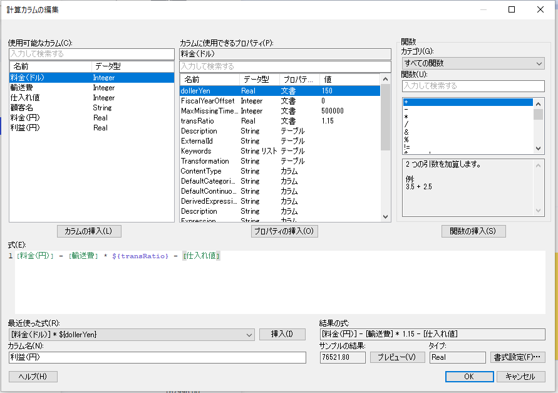Open the カテゴリ すべての関数 dropdown
The height and width of the screenshot is (393, 558).
click(473, 63)
